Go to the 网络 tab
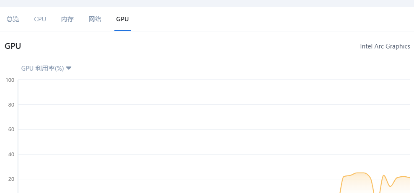The width and height of the screenshot is (414, 193). (x=95, y=19)
